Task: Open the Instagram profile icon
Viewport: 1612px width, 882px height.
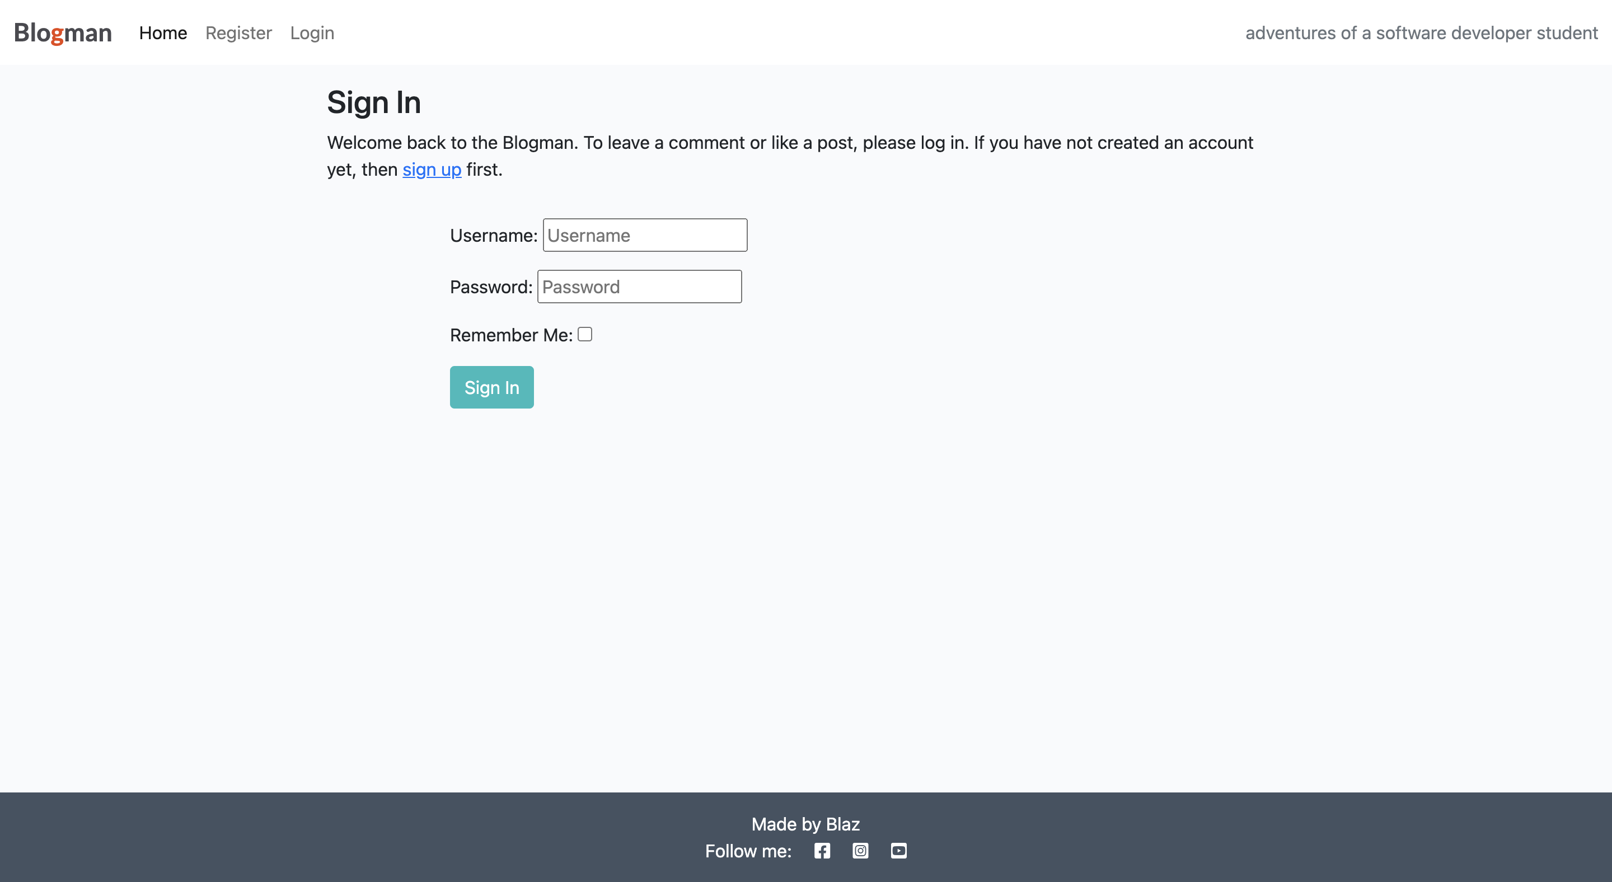Action: pyautogui.click(x=860, y=851)
